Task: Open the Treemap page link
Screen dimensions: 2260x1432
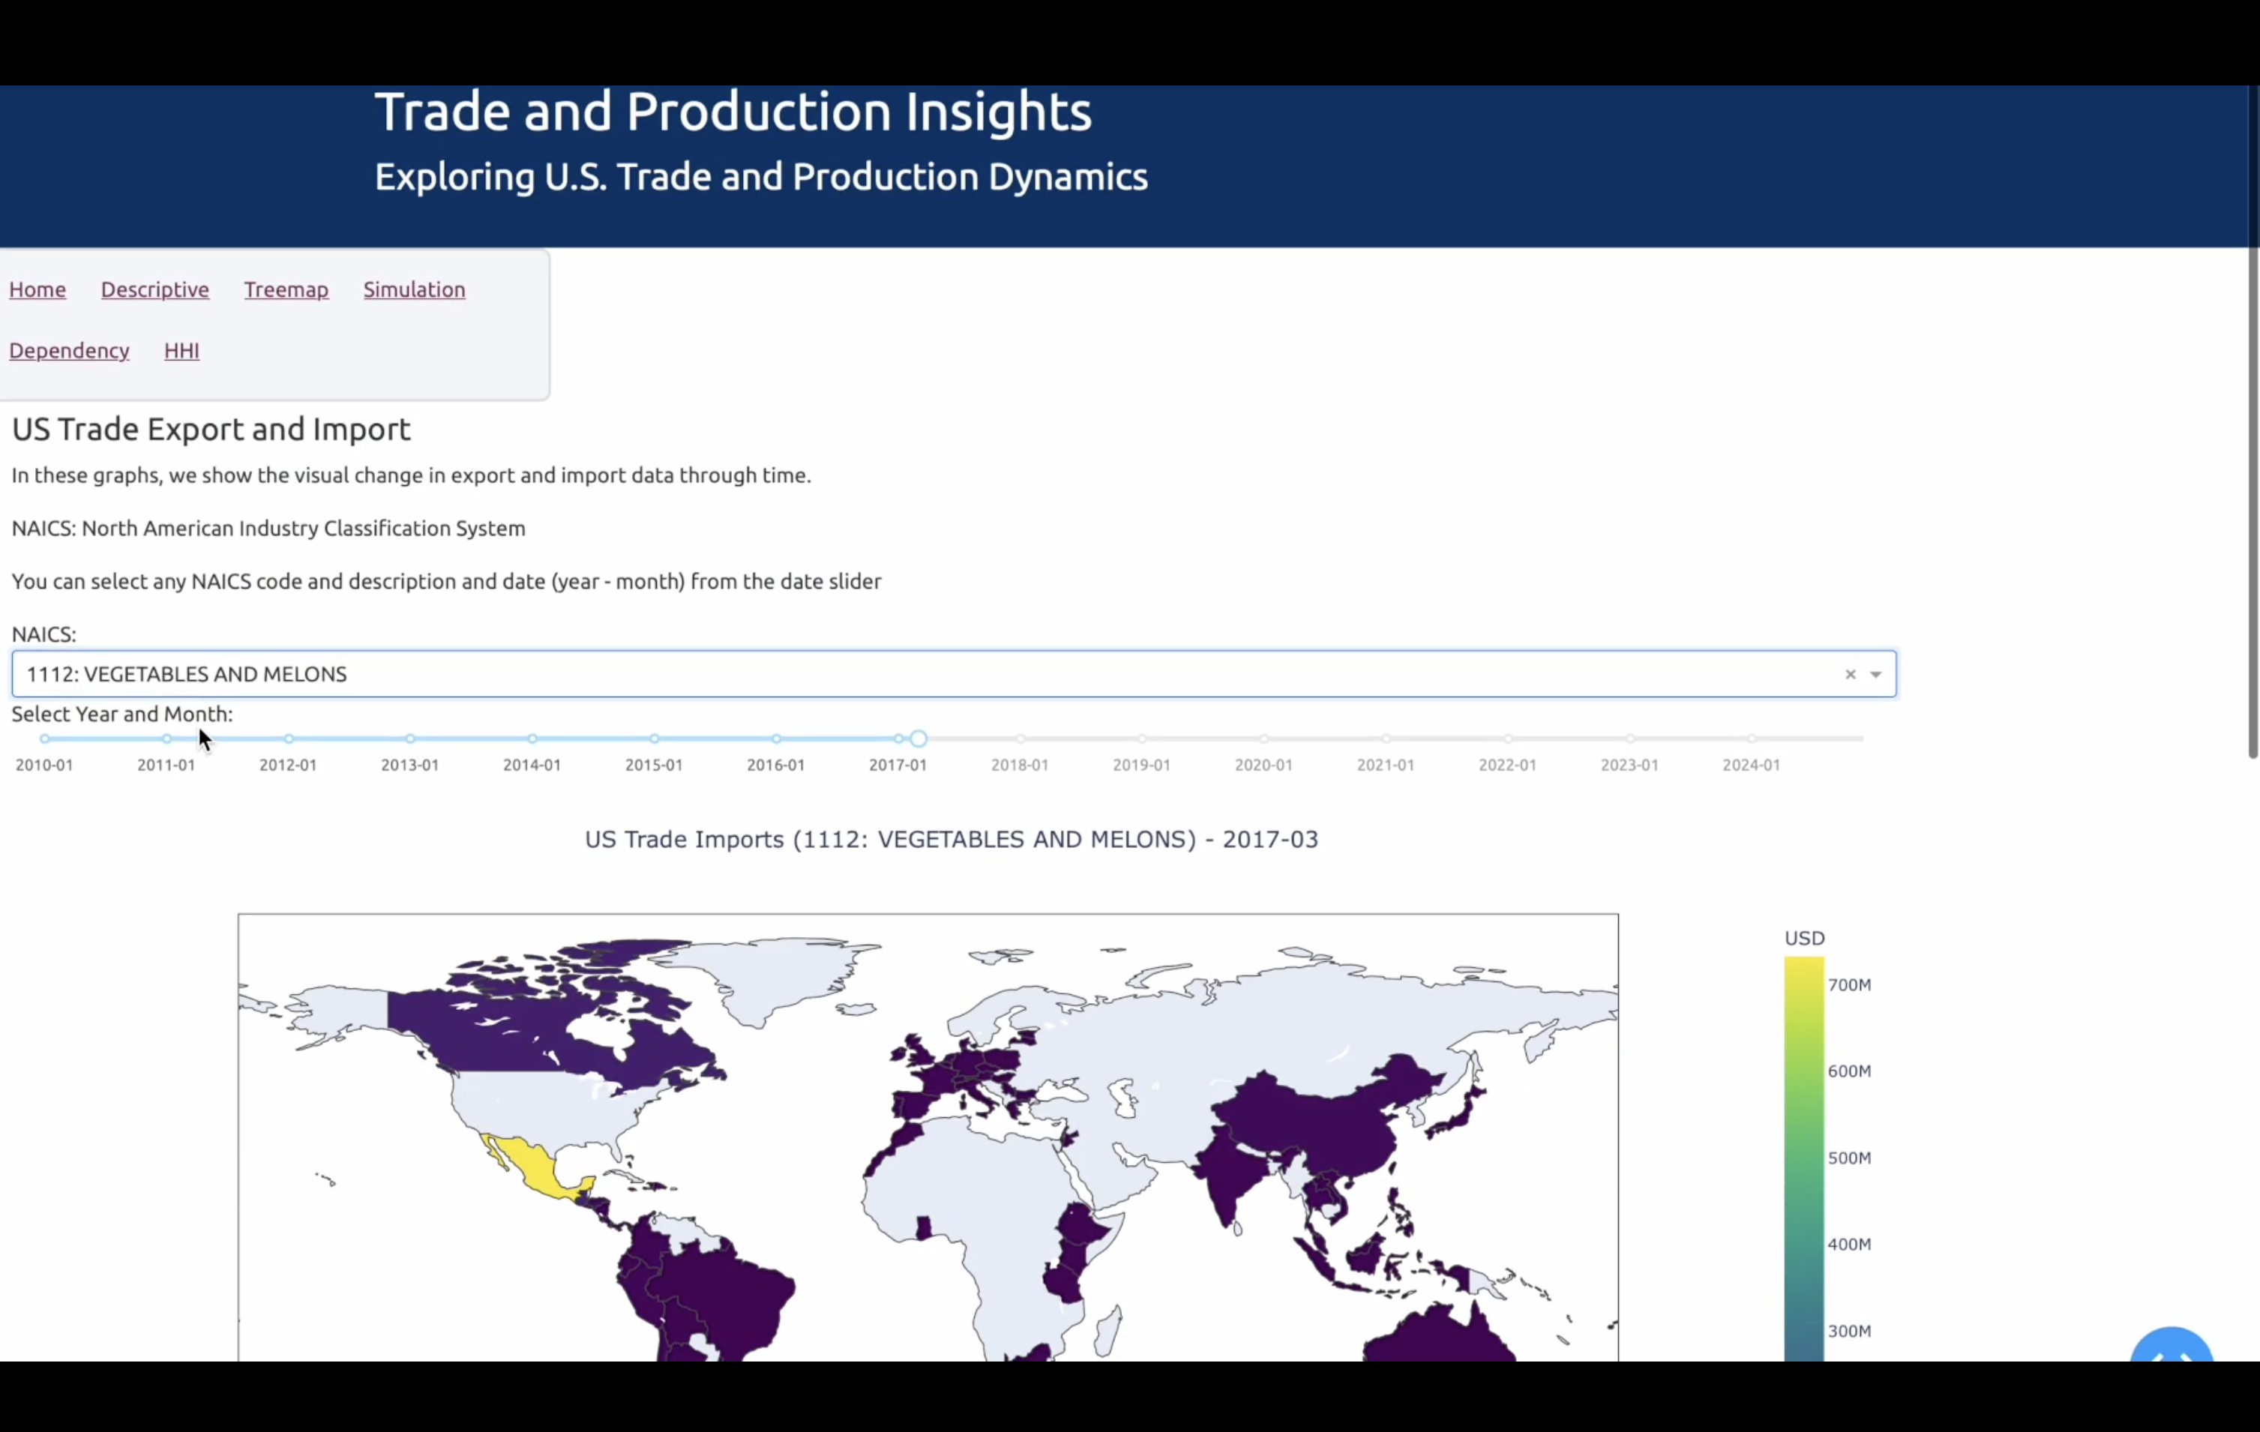Action: (286, 289)
